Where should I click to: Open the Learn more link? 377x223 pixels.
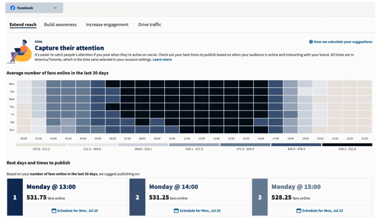pos(162,60)
